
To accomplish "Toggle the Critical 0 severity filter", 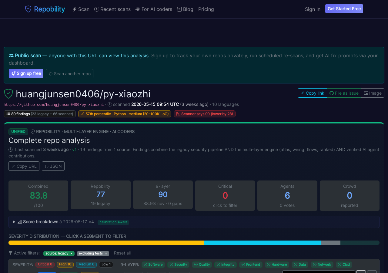I will tap(45, 265).
